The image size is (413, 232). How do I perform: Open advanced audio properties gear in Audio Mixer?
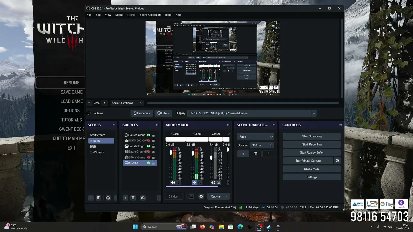click(x=201, y=196)
